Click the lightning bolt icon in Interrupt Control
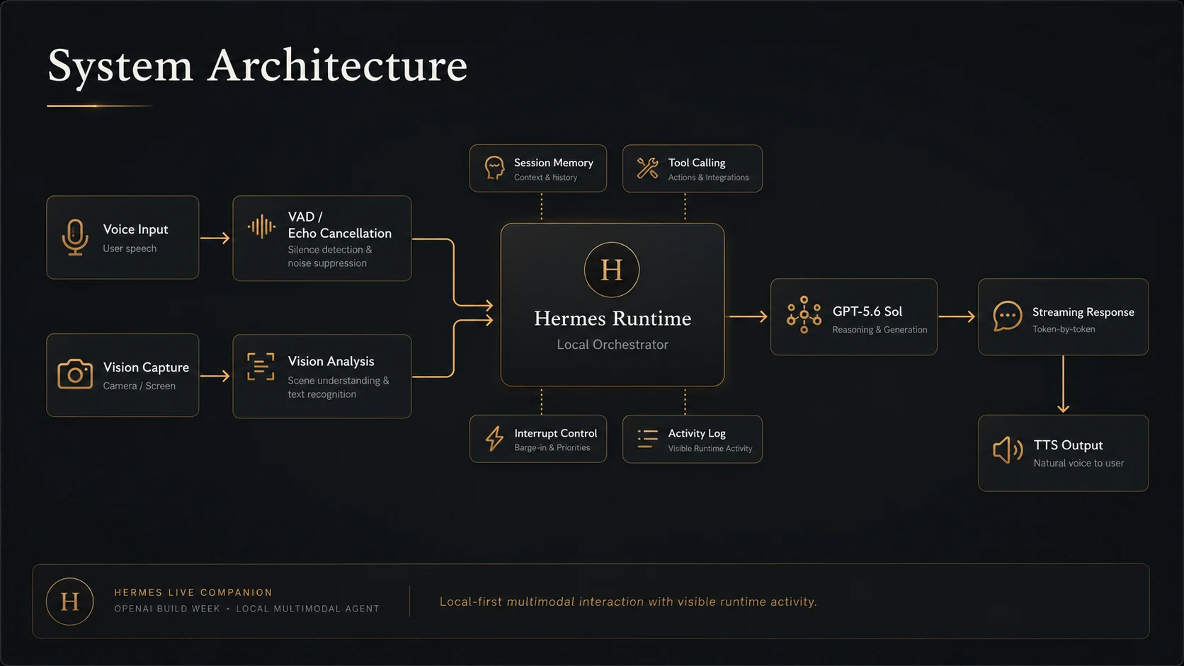 click(494, 438)
